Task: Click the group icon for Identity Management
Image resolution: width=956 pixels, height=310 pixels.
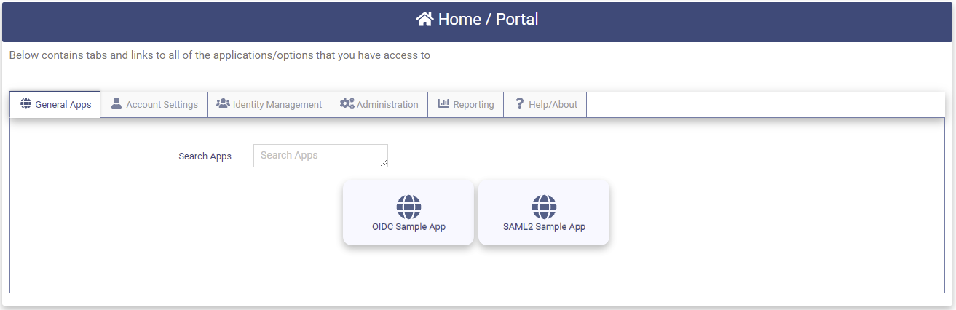Action: tap(223, 103)
